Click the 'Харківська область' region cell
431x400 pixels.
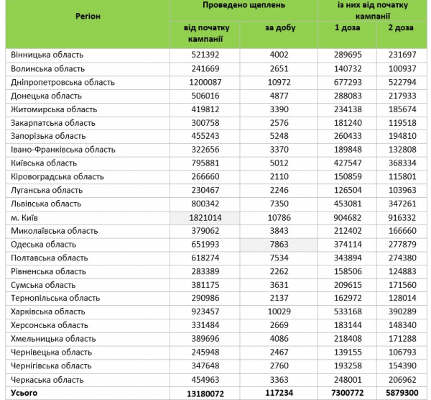tap(49, 312)
